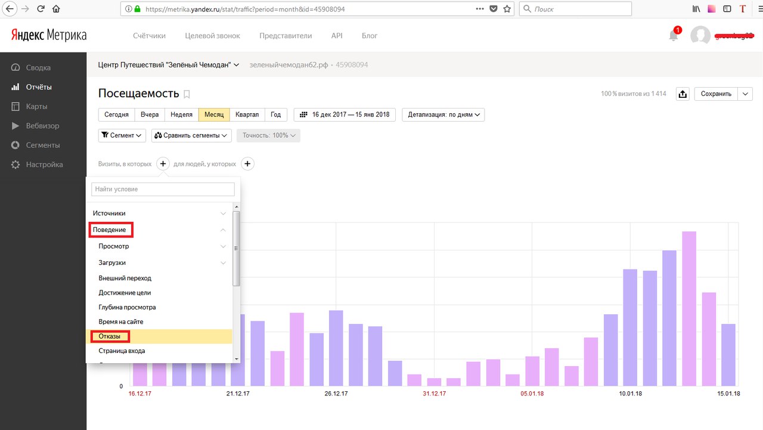Viewport: 763px width, 430px height.
Task: Toggle Firefox sidebar view icon
Action: (x=727, y=9)
